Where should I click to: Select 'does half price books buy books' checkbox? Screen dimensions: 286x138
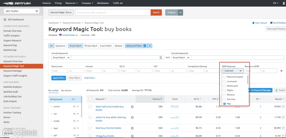[x=90, y=107]
